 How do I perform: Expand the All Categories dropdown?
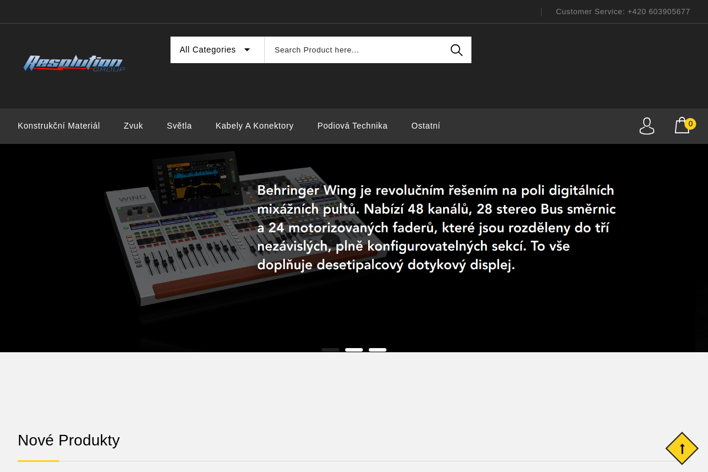tap(217, 50)
